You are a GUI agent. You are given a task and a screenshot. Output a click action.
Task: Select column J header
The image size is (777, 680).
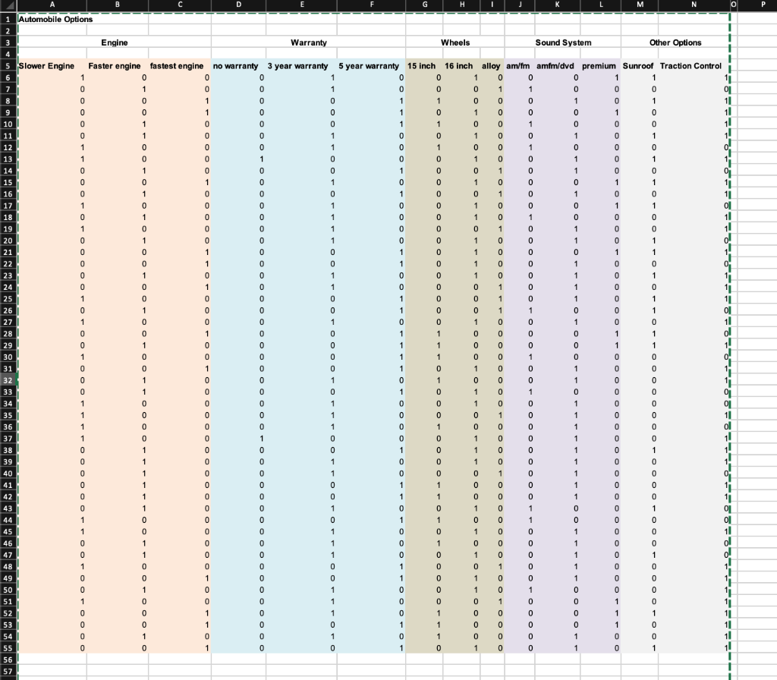tap(520, 5)
